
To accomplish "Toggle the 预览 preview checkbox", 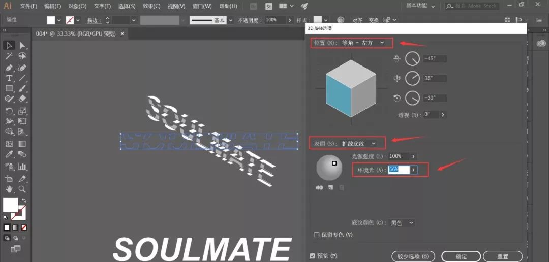I will [x=313, y=256].
